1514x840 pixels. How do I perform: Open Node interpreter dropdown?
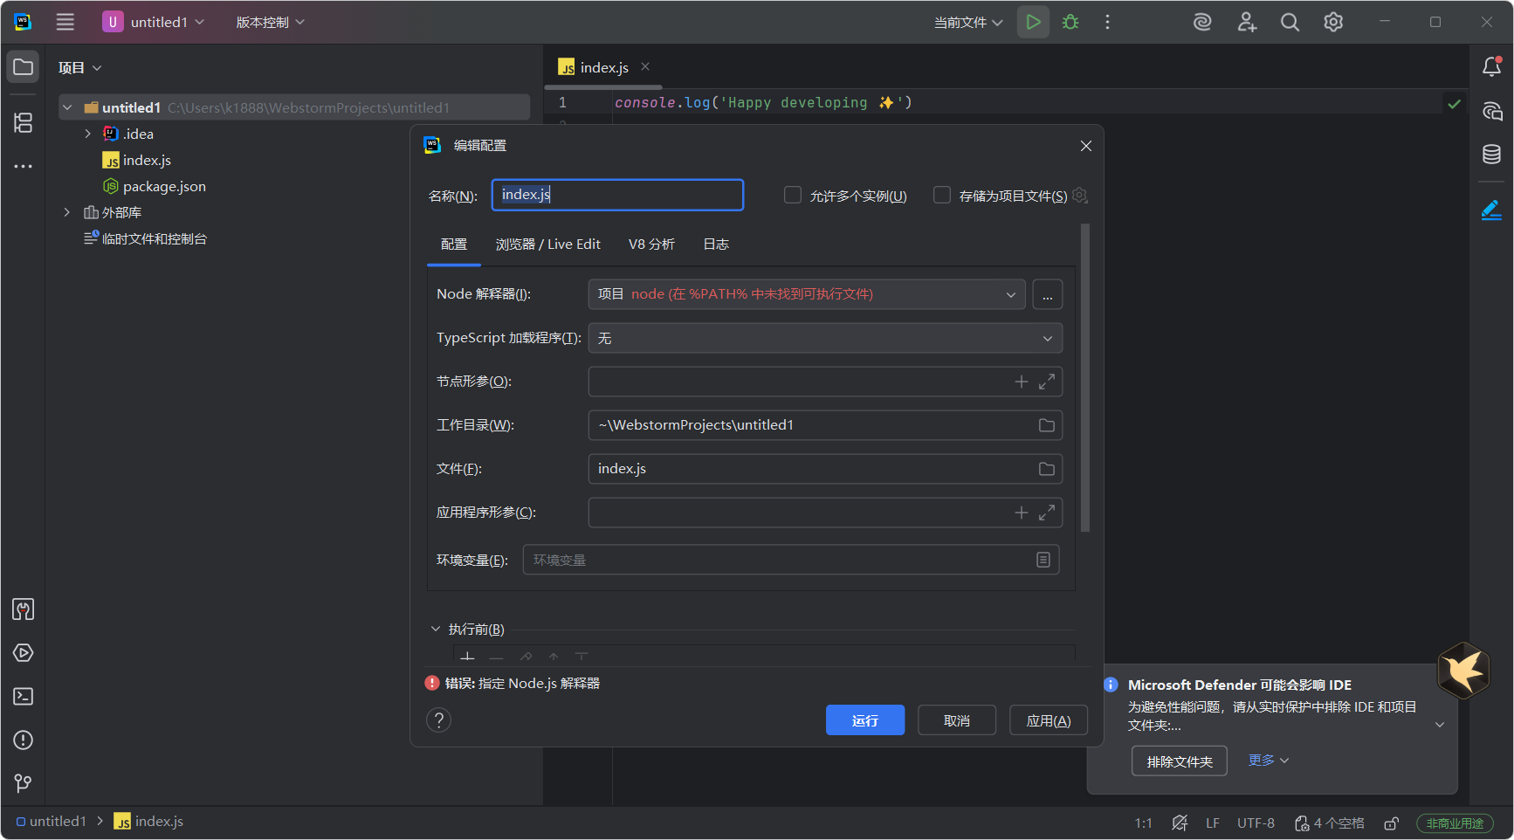point(807,294)
